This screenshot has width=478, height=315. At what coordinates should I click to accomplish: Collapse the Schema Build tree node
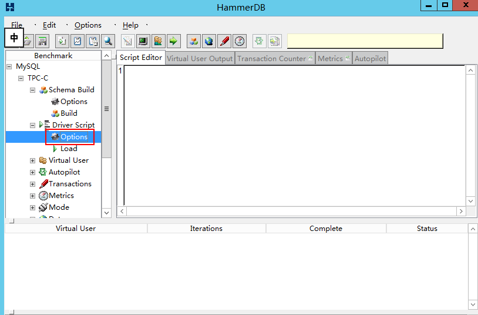(x=33, y=90)
